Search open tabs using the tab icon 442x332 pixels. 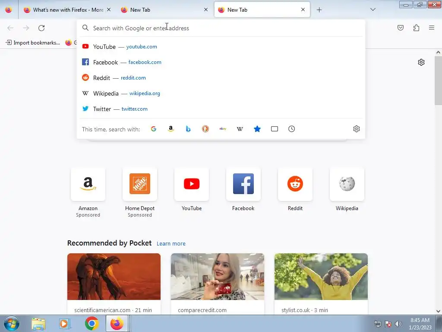pyautogui.click(x=274, y=129)
